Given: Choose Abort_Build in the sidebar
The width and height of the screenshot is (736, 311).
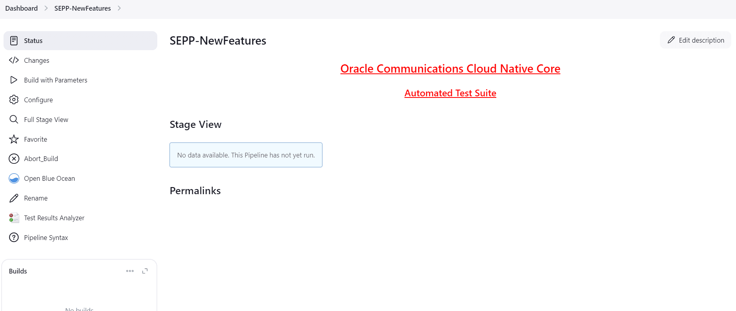Looking at the screenshot, I should click(x=80, y=159).
